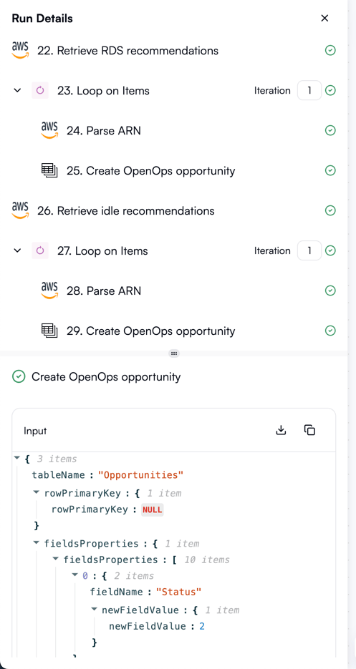Copy the Input JSON to clipboard
Viewport: 356px width, 669px height.
[310, 430]
